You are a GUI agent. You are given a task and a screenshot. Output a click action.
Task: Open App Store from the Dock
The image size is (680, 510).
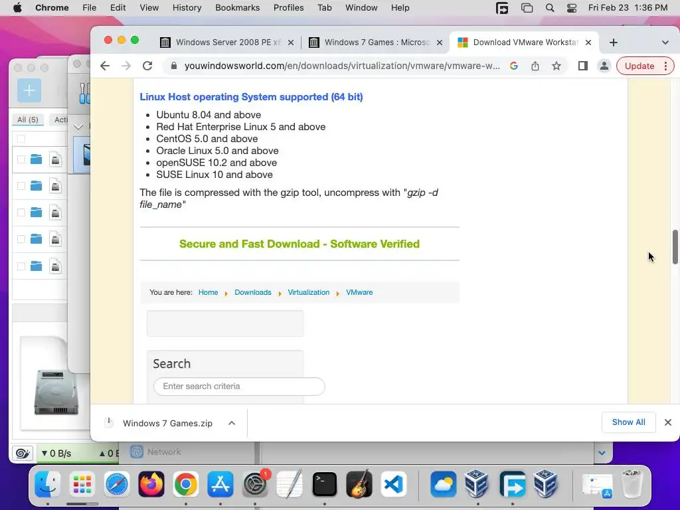pyautogui.click(x=220, y=484)
